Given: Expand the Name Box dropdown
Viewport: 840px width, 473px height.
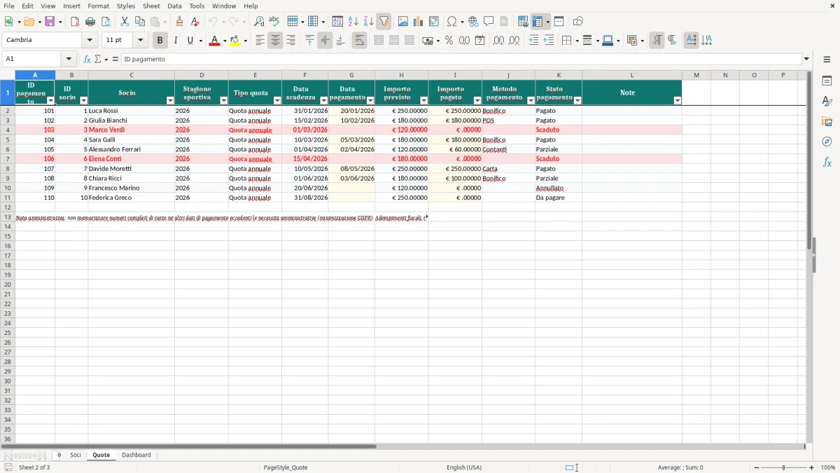Looking at the screenshot, I should pos(69,59).
